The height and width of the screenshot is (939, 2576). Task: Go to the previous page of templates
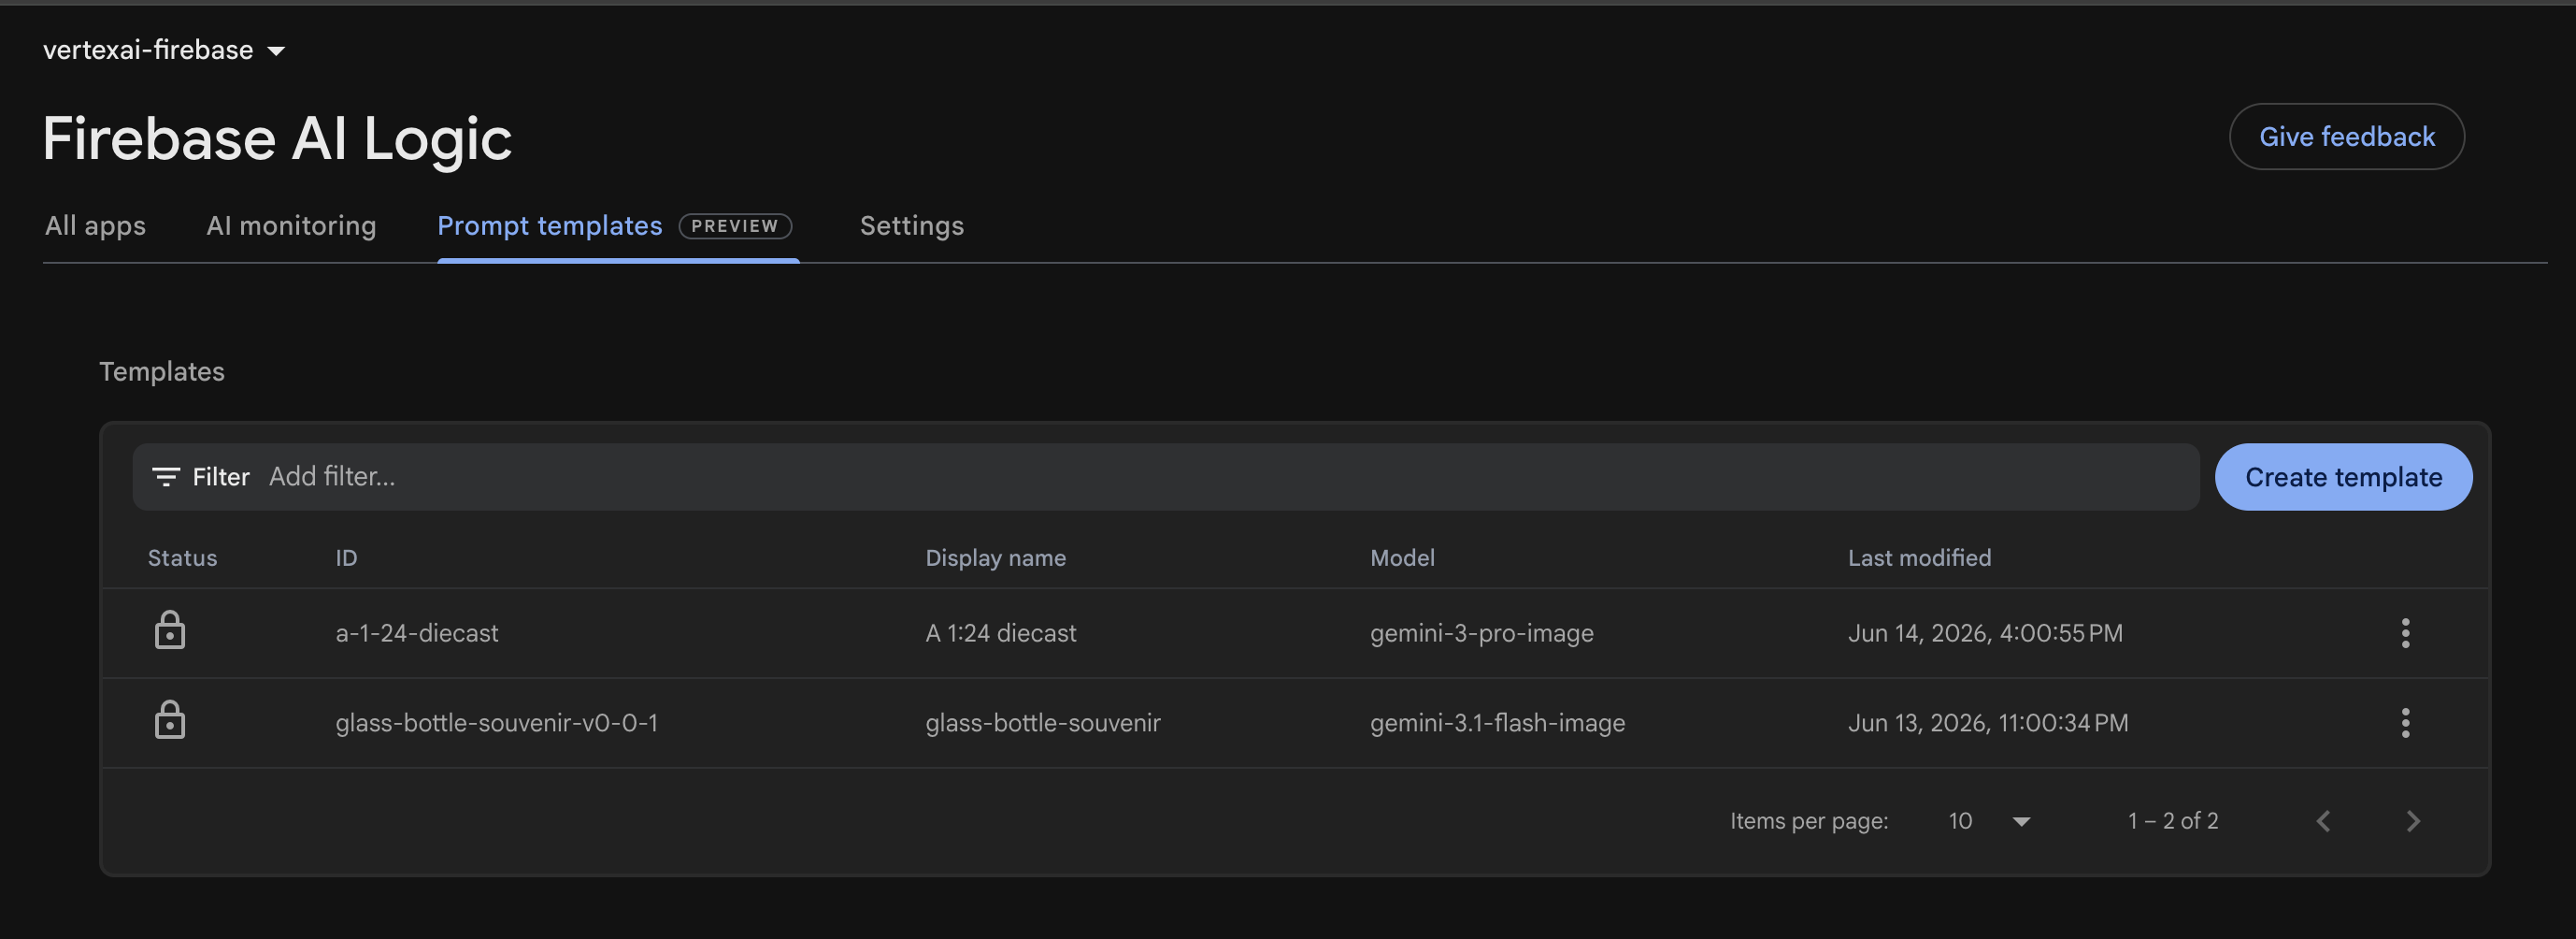point(2323,821)
